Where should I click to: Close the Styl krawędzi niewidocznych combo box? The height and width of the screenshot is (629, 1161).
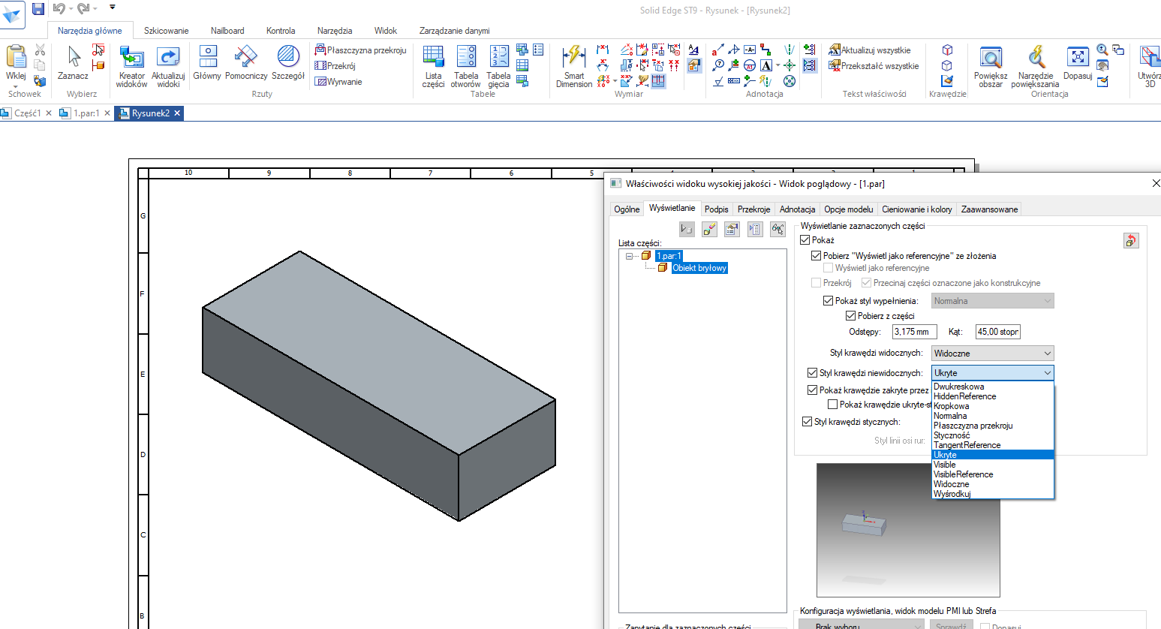coord(993,373)
